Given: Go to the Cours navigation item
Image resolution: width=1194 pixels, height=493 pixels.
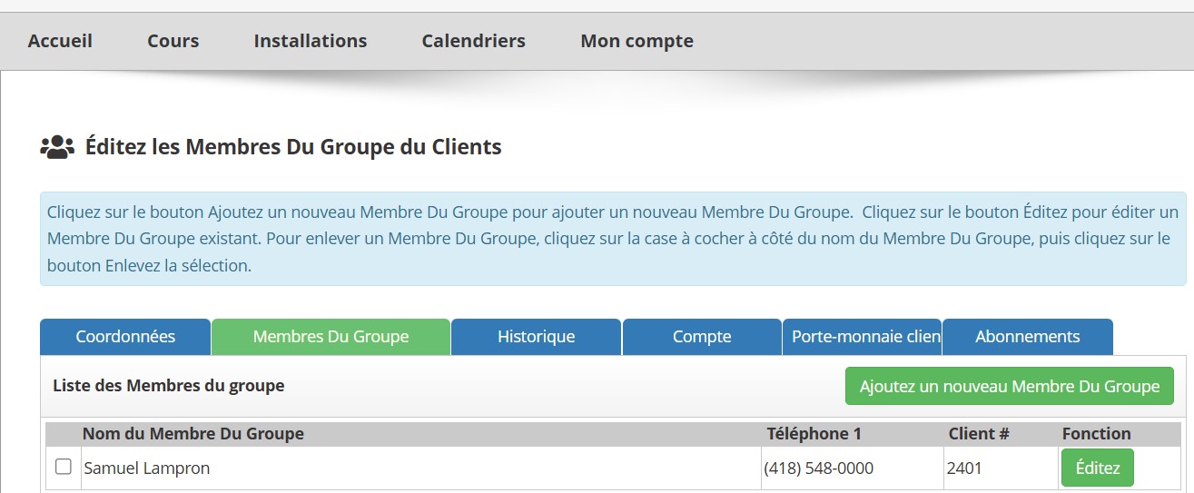Looking at the screenshot, I should click(x=173, y=41).
